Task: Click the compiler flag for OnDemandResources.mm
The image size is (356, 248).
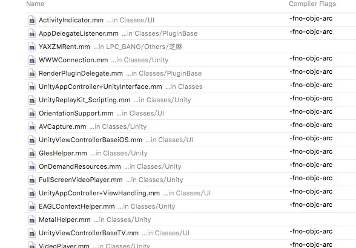Action: point(311,165)
